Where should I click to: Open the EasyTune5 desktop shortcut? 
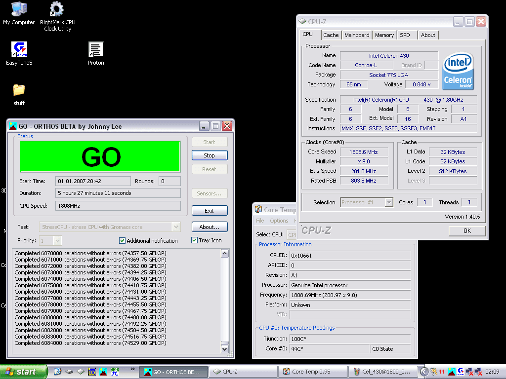(19, 54)
